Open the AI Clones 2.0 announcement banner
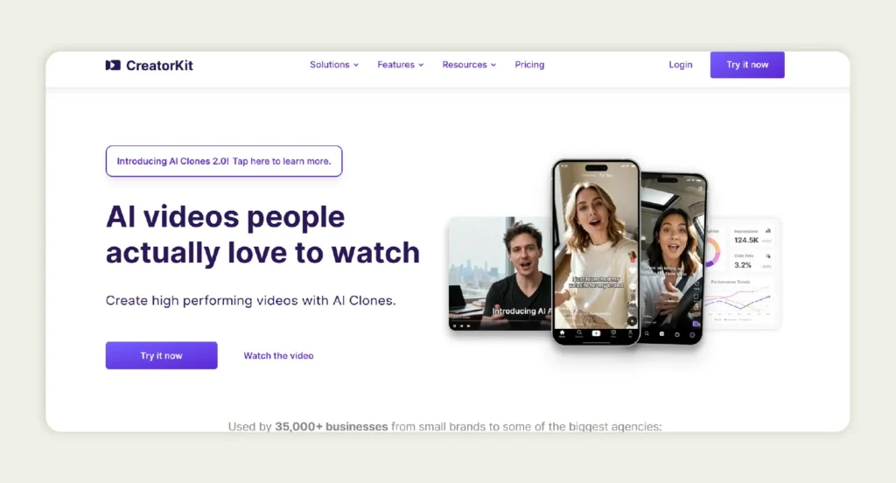This screenshot has height=483, width=896. 224,161
